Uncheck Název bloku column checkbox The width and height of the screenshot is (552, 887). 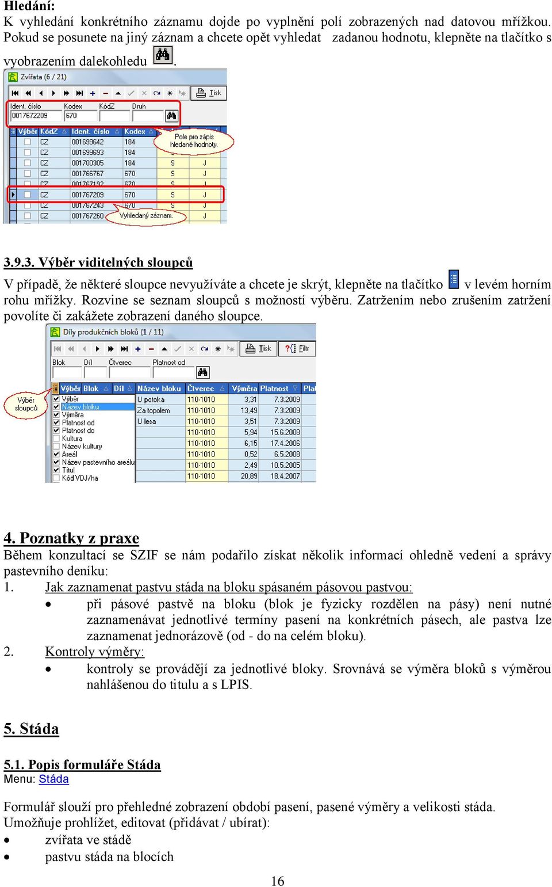[x=56, y=406]
